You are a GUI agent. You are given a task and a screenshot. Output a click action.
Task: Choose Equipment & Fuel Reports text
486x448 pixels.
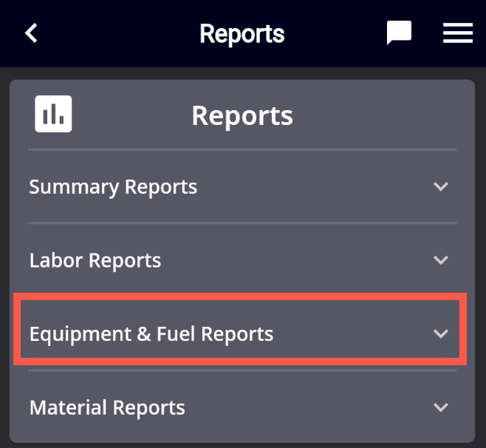click(x=151, y=333)
